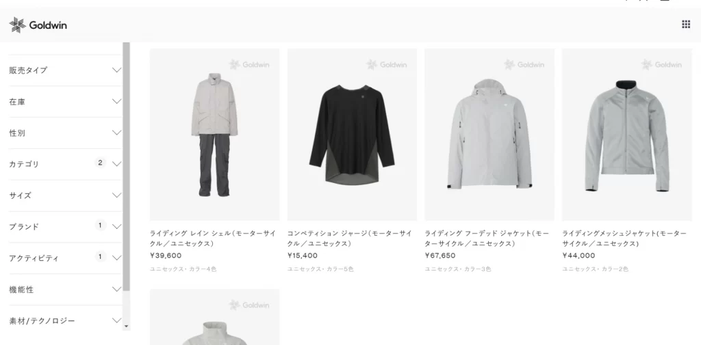Click the ライディング フーデッド ジャケット title link
Viewport: 701px width, 345px height.
tap(487, 238)
